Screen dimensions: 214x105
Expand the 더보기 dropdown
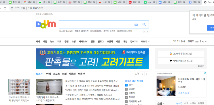click(145, 42)
